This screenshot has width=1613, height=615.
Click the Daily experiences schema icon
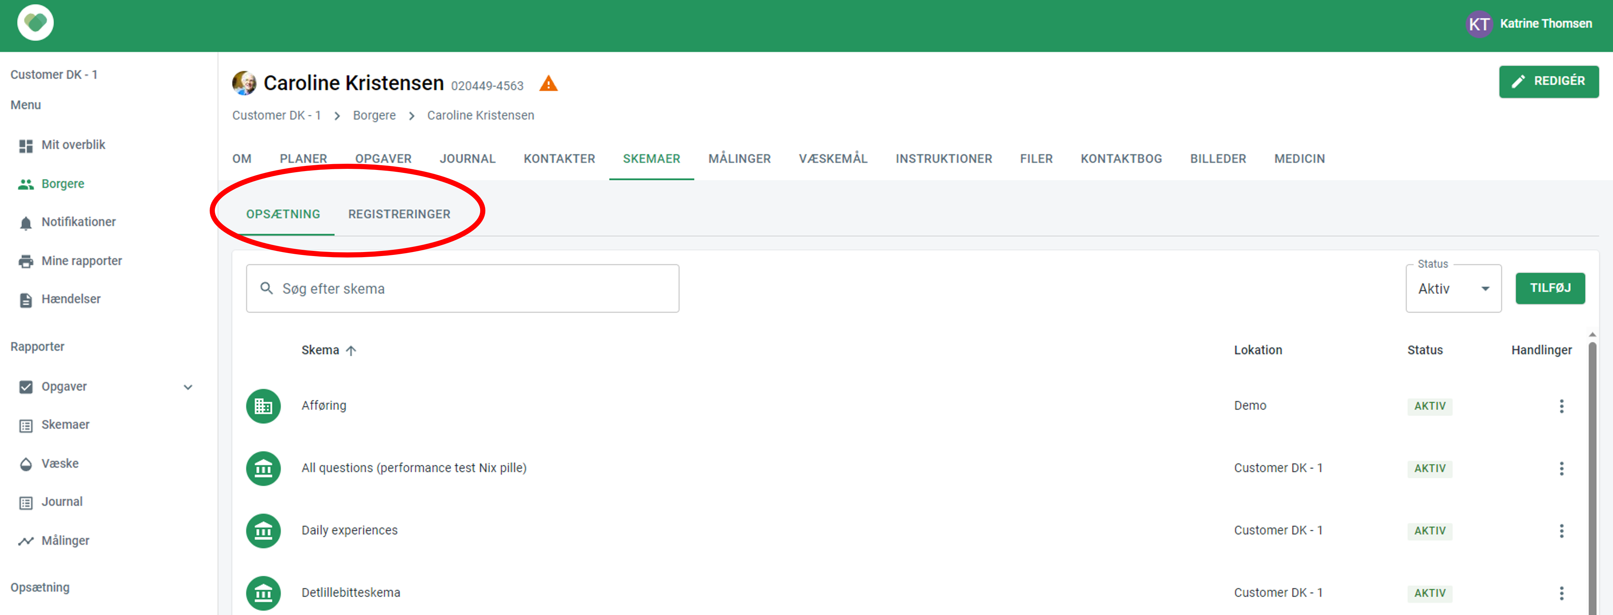tap(264, 530)
